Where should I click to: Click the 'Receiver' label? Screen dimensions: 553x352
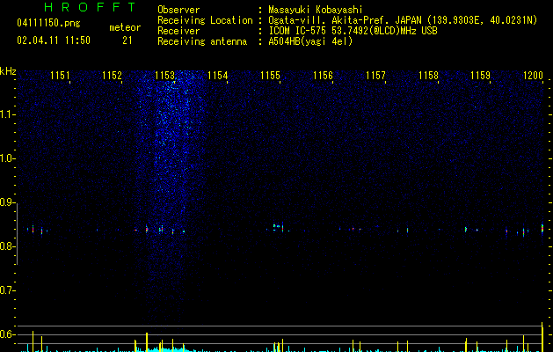178,31
